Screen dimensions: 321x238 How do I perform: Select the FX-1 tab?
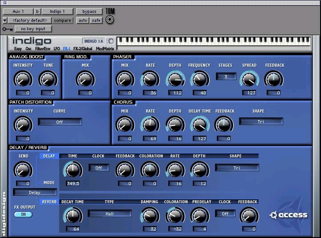pyautogui.click(x=67, y=48)
